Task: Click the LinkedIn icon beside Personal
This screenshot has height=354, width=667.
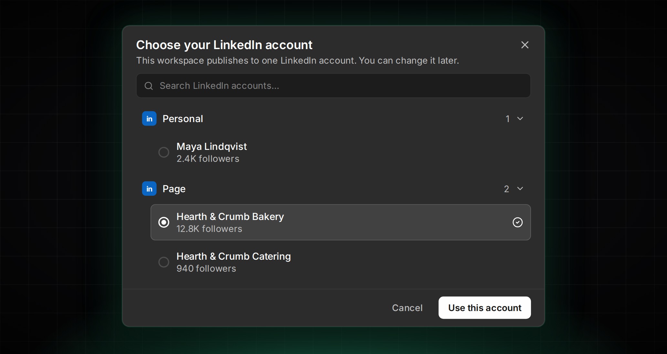Action: click(149, 119)
